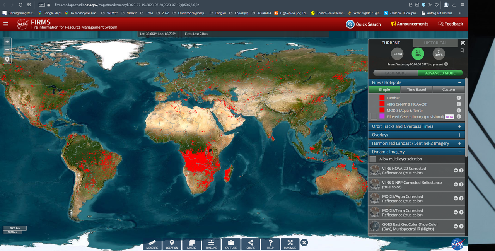Image resolution: width=495 pixels, height=251 pixels.
Task: Show info for MODIS/Aqua Reflectance
Action: point(461,198)
